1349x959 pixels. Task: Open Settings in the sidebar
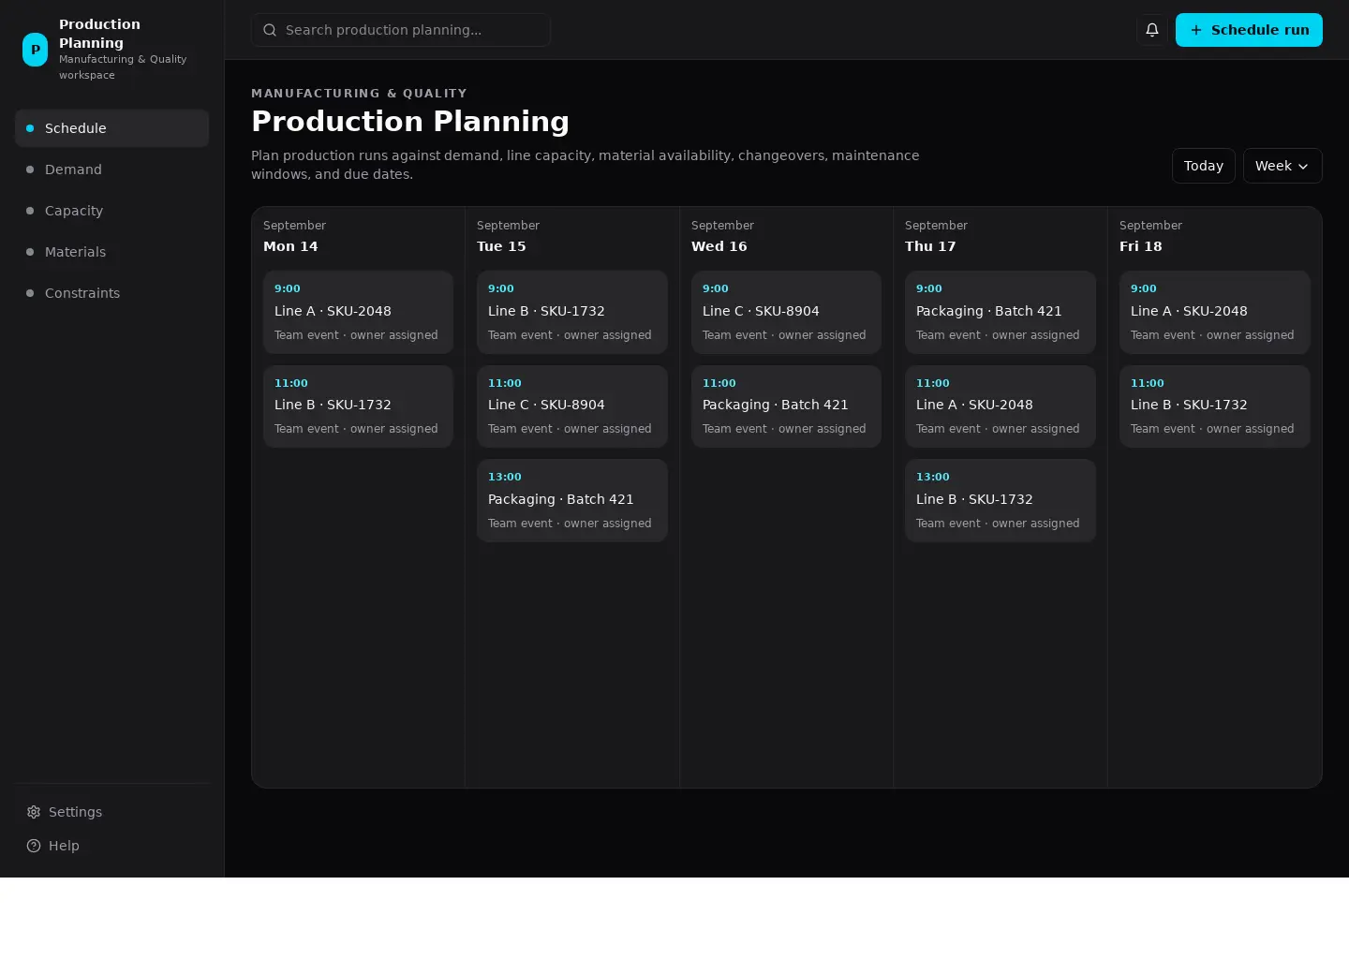[111, 812]
